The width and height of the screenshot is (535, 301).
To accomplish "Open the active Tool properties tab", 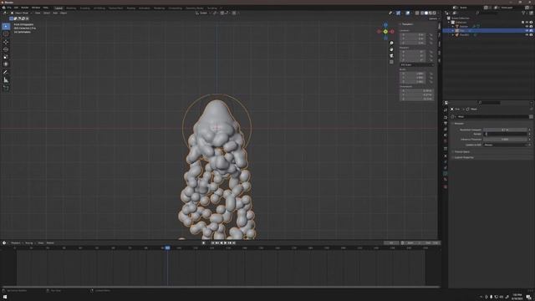I will pyautogui.click(x=446, y=110).
